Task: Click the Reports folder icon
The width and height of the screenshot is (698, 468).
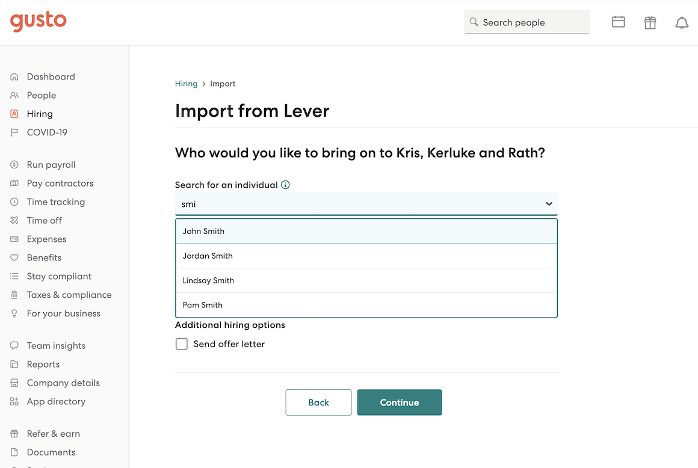Action: [x=14, y=365]
